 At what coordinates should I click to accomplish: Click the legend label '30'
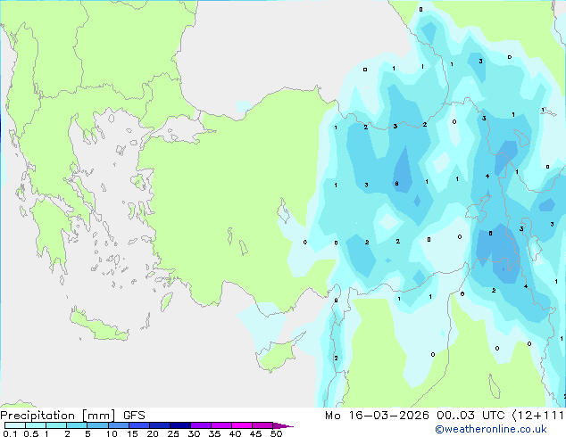[194, 433]
